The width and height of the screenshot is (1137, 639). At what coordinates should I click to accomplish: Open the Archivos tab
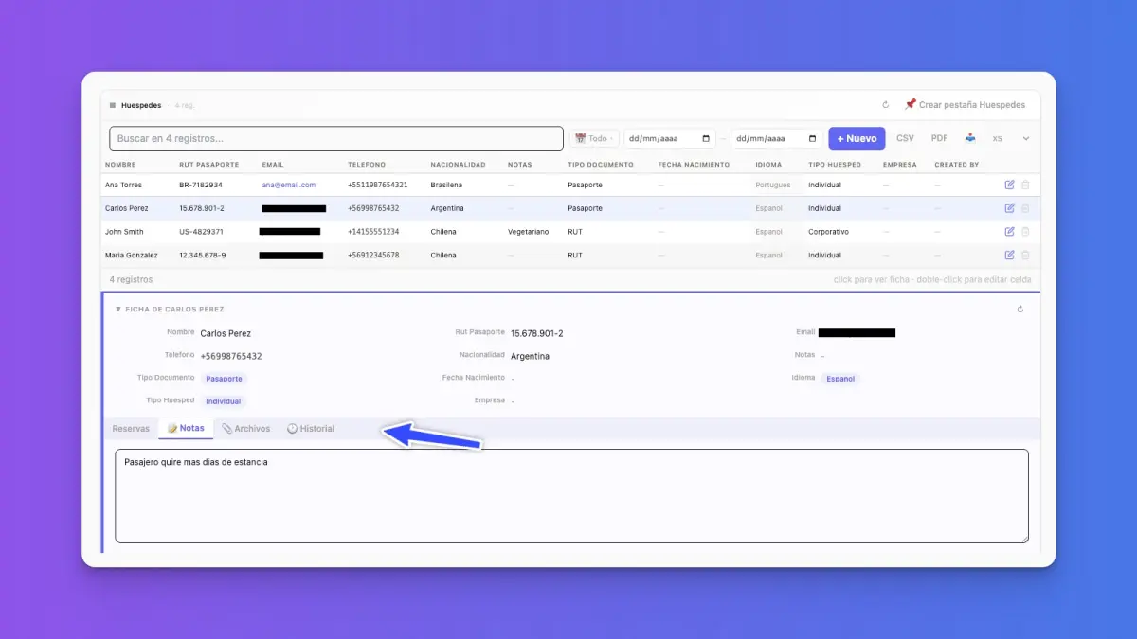click(x=245, y=429)
